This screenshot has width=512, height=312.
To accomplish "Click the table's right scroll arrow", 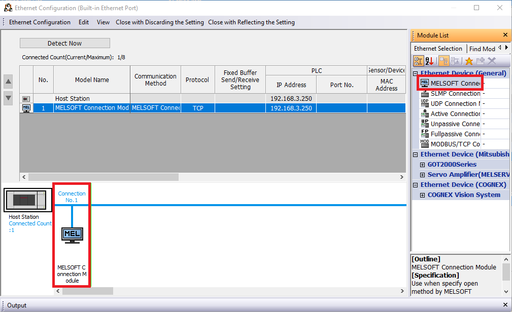I will pos(401,177).
